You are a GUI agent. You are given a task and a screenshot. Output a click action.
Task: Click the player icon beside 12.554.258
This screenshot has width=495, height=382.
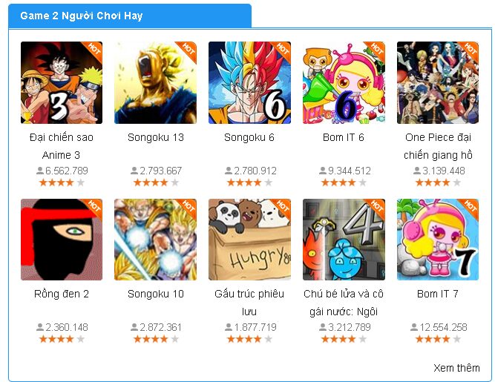pos(414,327)
